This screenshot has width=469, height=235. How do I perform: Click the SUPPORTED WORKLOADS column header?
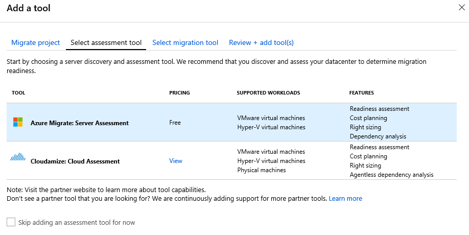pyautogui.click(x=268, y=93)
